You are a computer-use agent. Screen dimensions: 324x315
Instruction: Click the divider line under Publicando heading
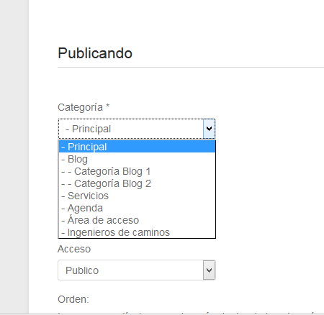pyautogui.click(x=191, y=68)
